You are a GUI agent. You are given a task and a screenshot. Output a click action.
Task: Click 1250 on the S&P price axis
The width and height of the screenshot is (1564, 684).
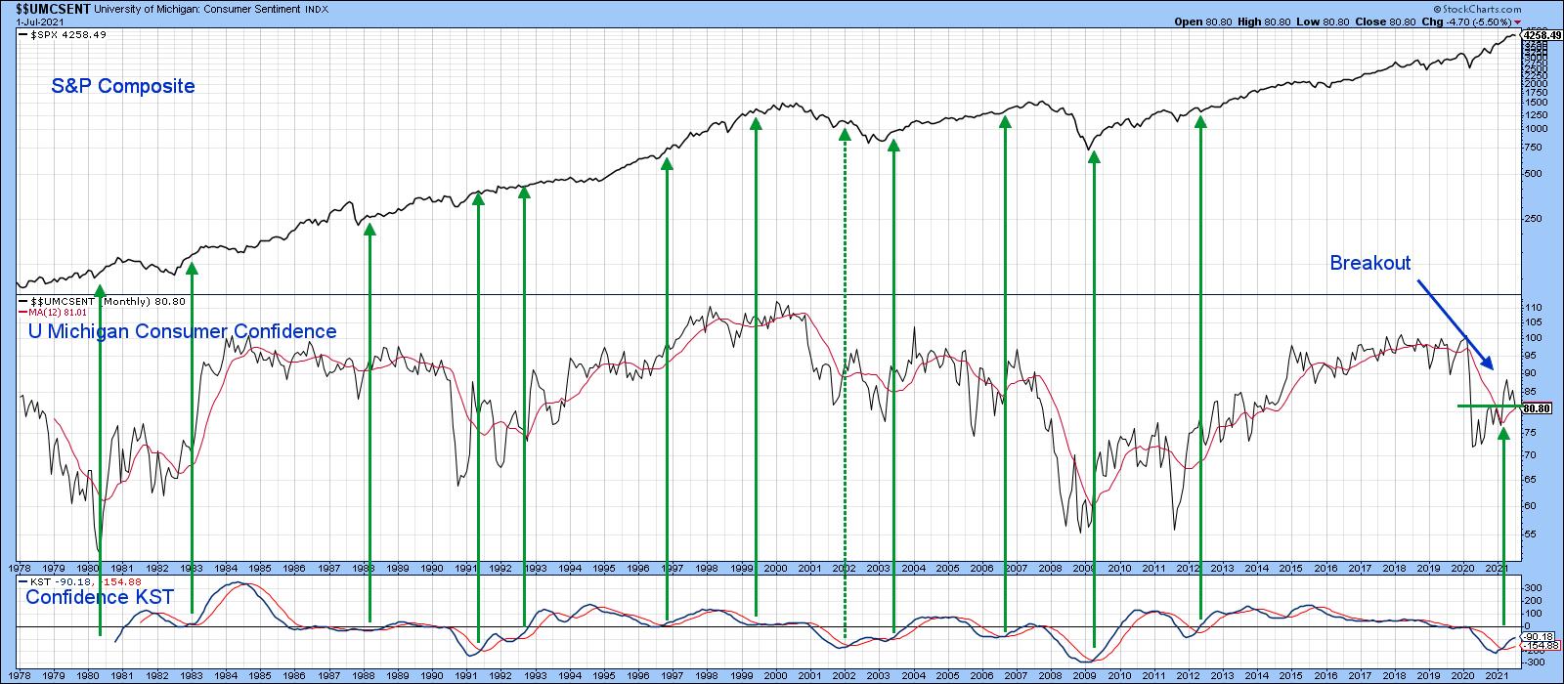(1537, 114)
